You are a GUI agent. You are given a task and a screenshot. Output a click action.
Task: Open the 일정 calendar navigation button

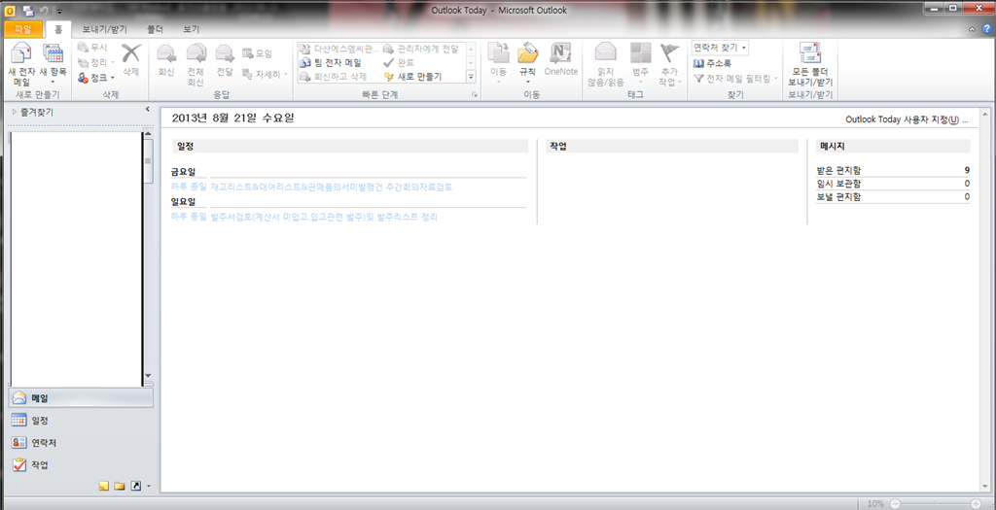click(81, 421)
